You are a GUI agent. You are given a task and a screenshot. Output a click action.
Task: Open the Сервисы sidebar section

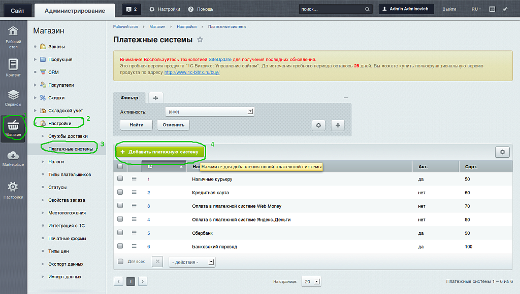click(13, 98)
